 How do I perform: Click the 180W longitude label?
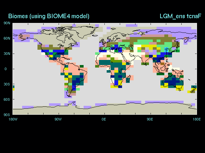coord(13,119)
